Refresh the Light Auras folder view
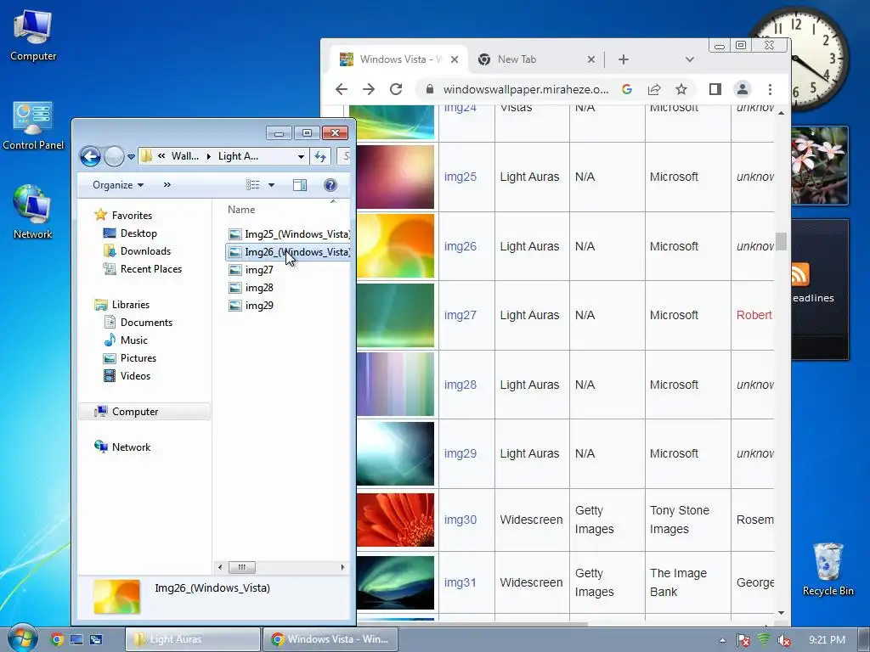 320,156
